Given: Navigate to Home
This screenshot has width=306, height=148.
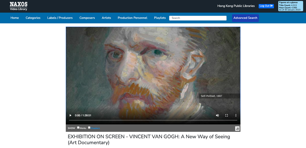Looking at the screenshot, I should pyautogui.click(x=15, y=18).
